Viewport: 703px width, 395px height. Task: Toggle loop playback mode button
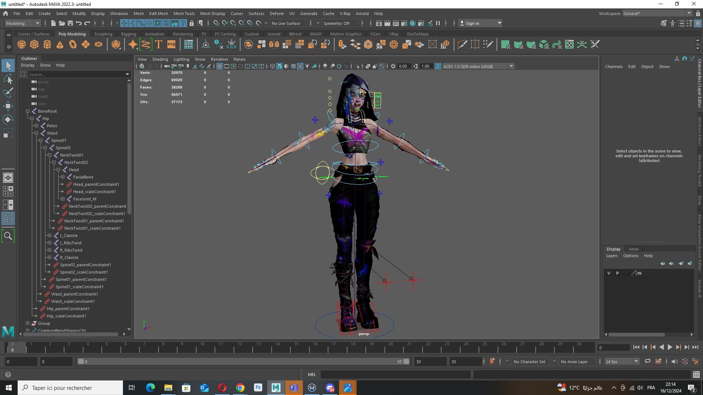click(648, 361)
